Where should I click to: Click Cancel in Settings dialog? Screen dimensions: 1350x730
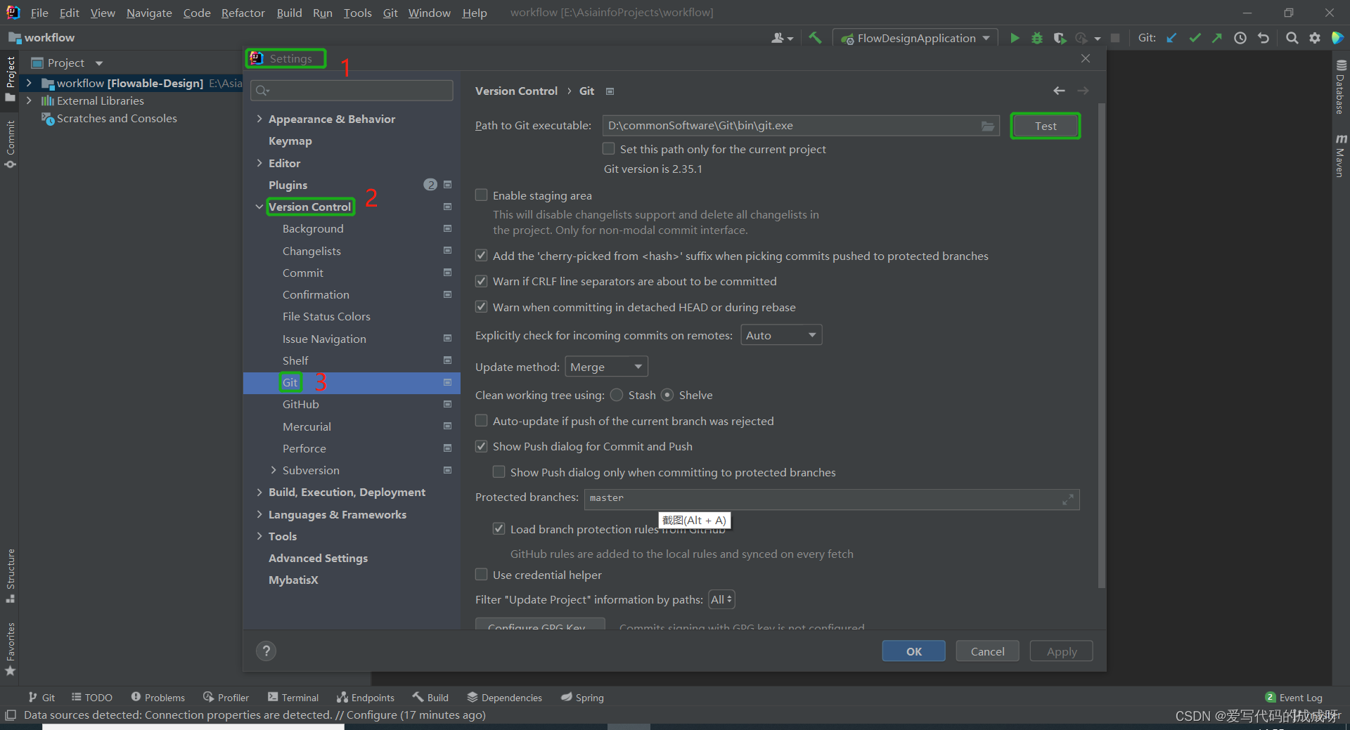click(x=987, y=651)
